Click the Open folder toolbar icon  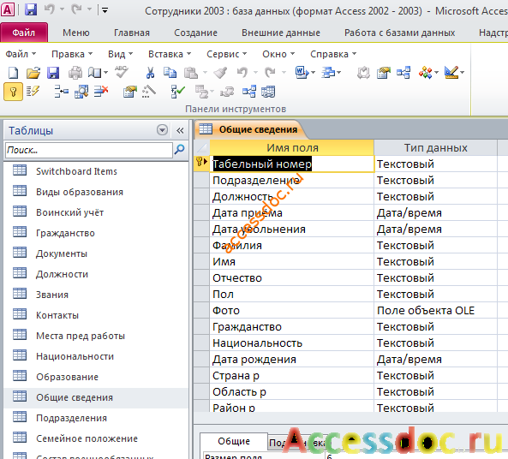(x=33, y=73)
